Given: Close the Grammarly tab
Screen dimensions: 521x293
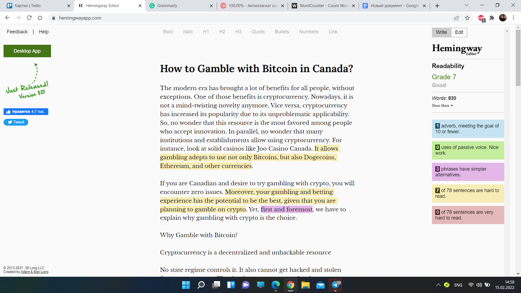Looking at the screenshot, I should (211, 6).
